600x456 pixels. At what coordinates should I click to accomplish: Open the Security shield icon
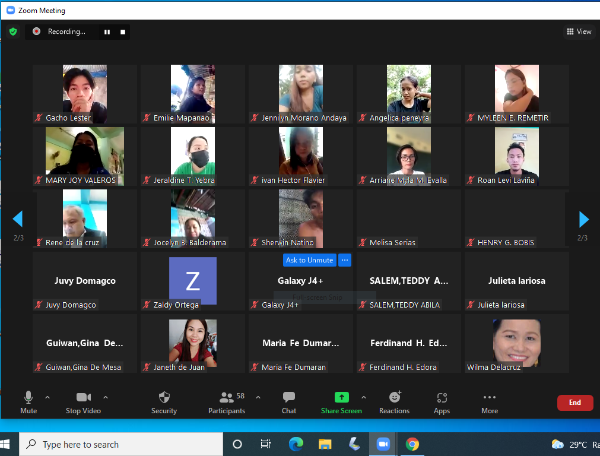[x=164, y=398]
